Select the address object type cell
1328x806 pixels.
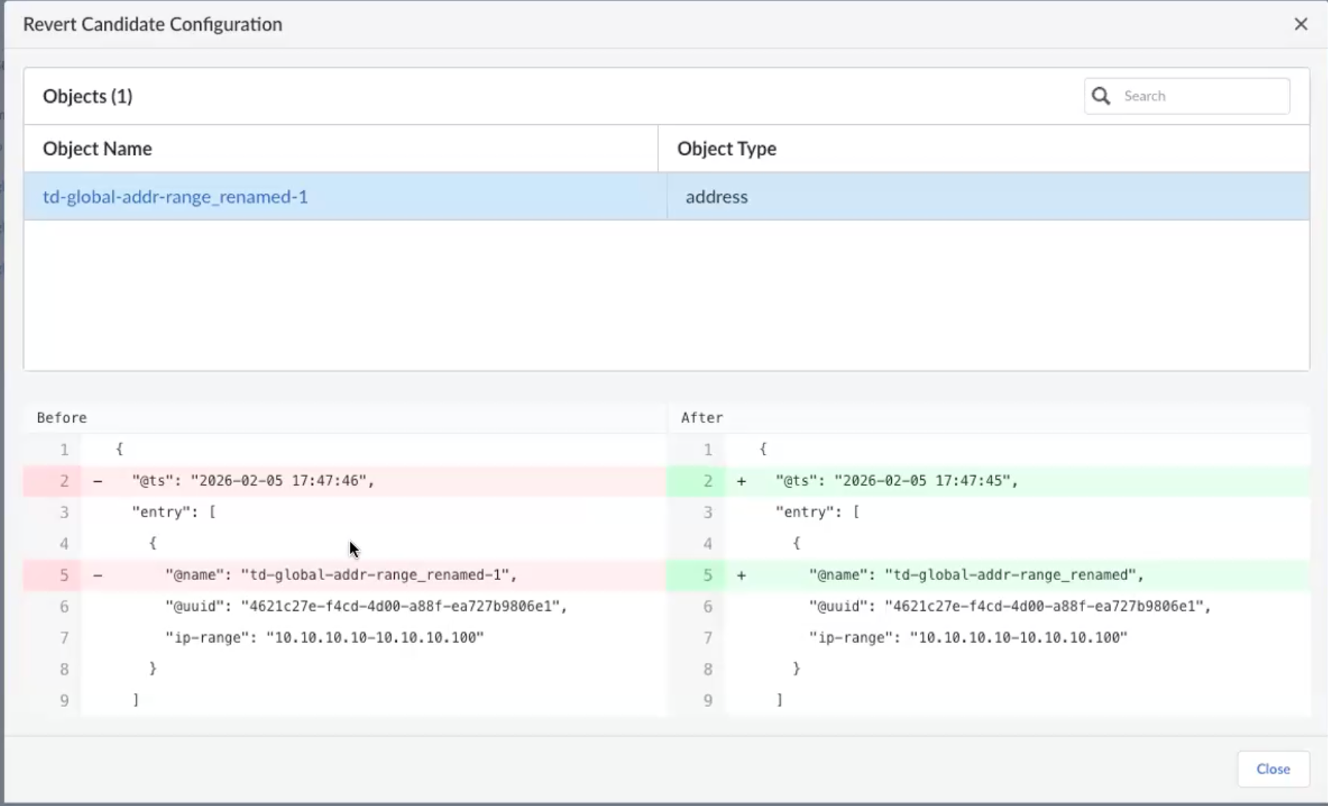pos(716,197)
